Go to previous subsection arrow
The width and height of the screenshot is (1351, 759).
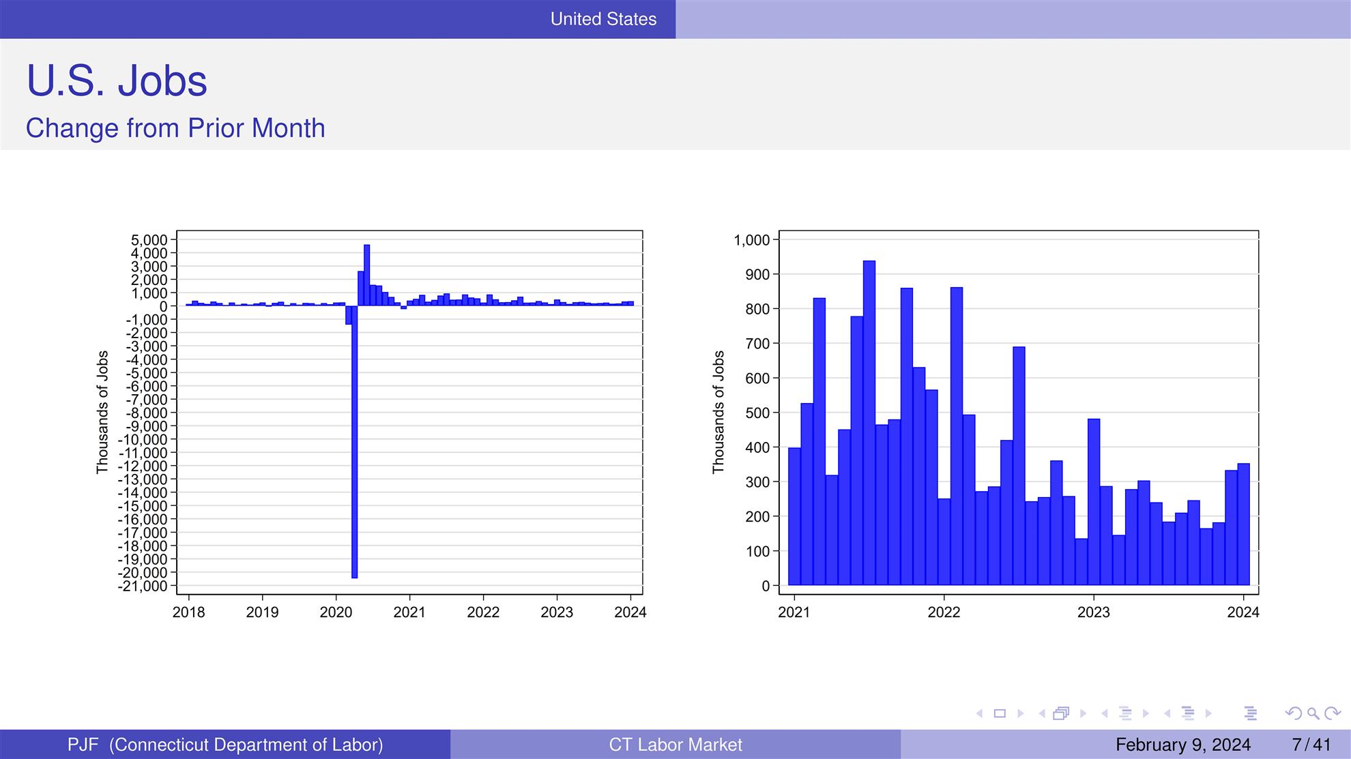(x=1105, y=713)
